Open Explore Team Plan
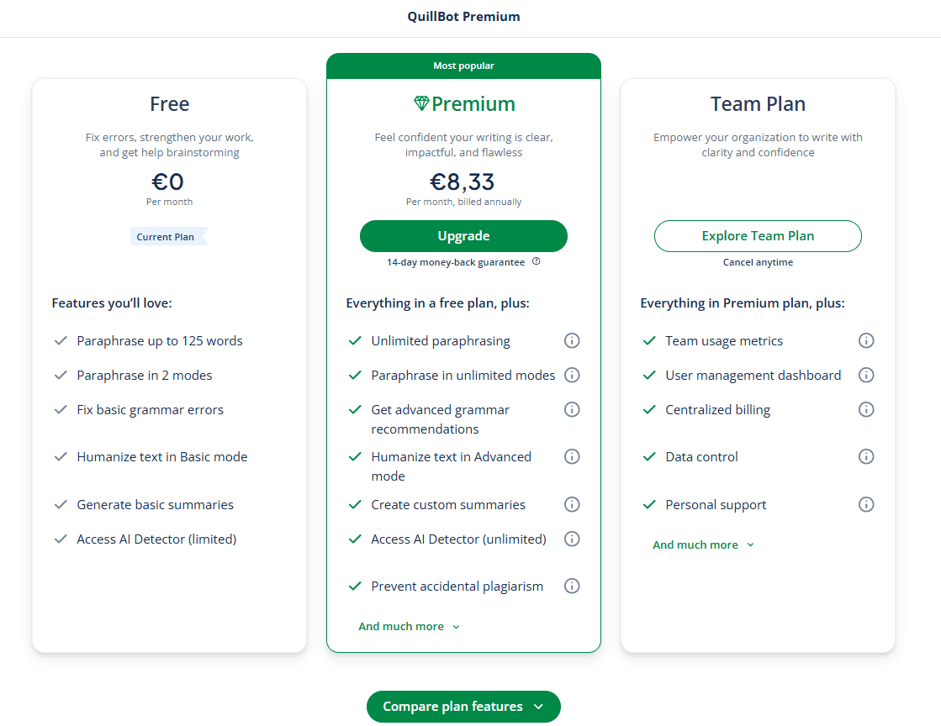 pyautogui.click(x=758, y=236)
